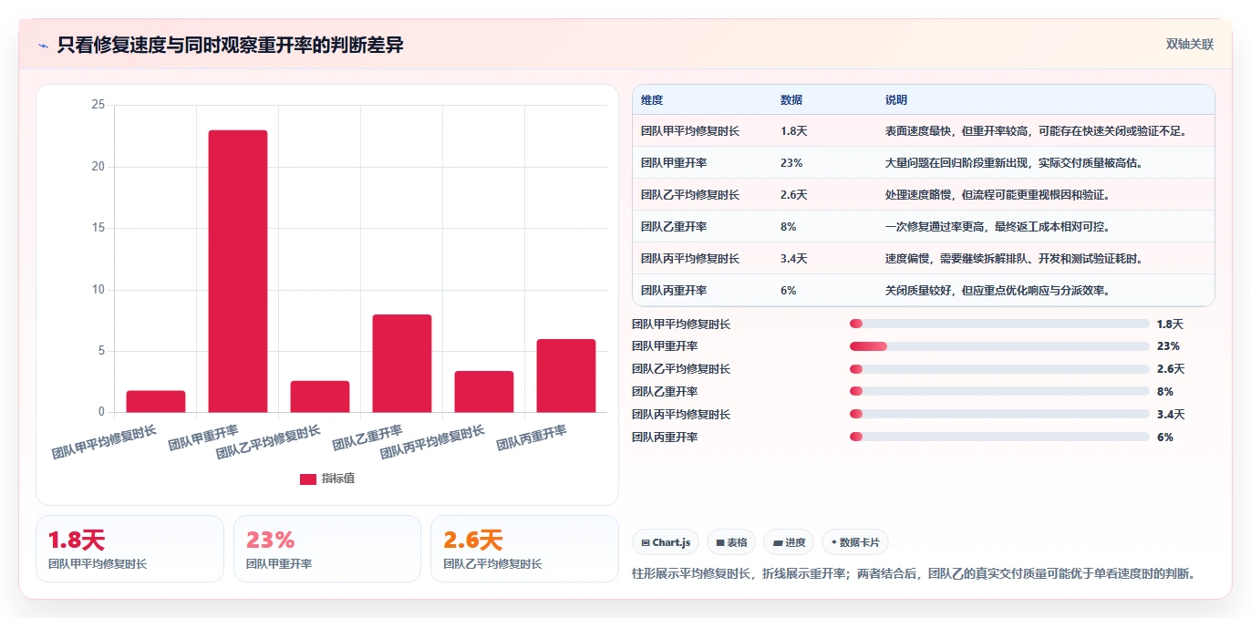Click the 3.4天 value in table
Viewport: 1251px width, 618px height.
(794, 259)
